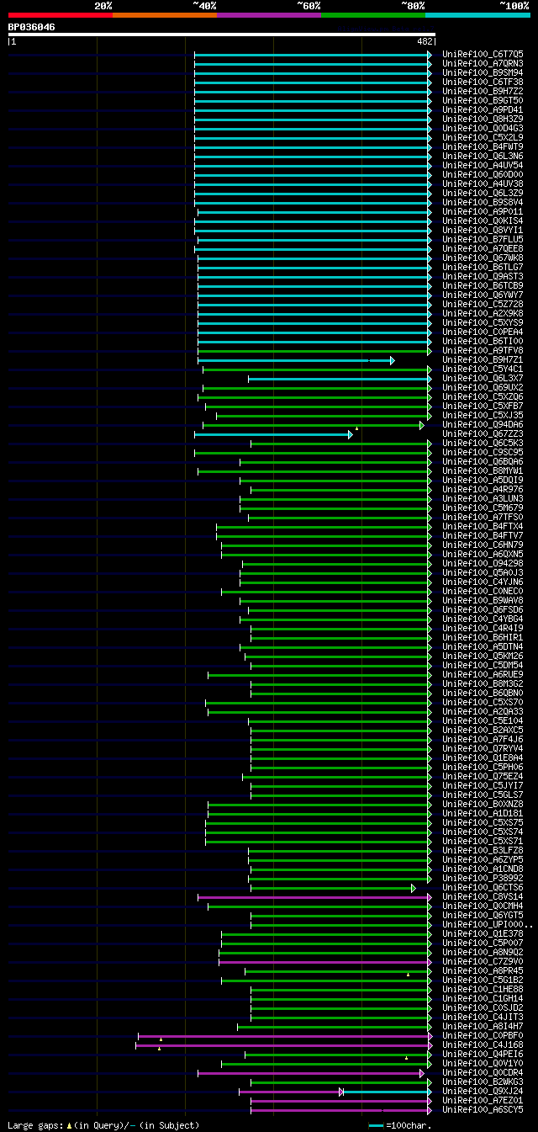Click the green alignment bar for Q94DA6
Viewport: 538px width, 1132px height.
[x=314, y=425]
